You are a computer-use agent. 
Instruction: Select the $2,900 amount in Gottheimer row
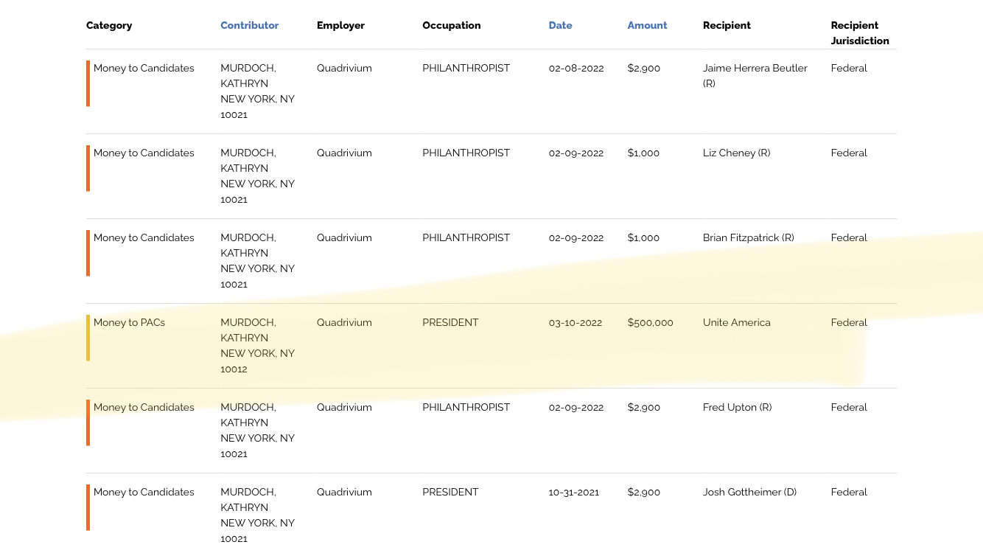point(643,492)
